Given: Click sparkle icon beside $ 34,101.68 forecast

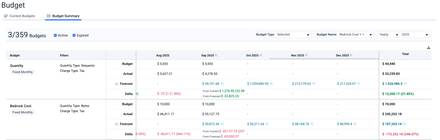Looking at the screenshot, I should click(222, 84).
